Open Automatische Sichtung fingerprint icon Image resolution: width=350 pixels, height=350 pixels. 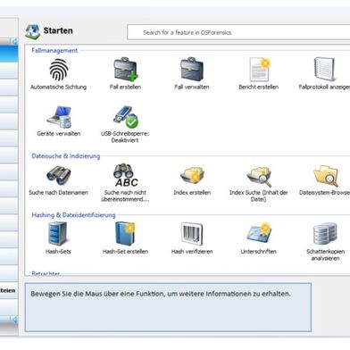point(59,70)
